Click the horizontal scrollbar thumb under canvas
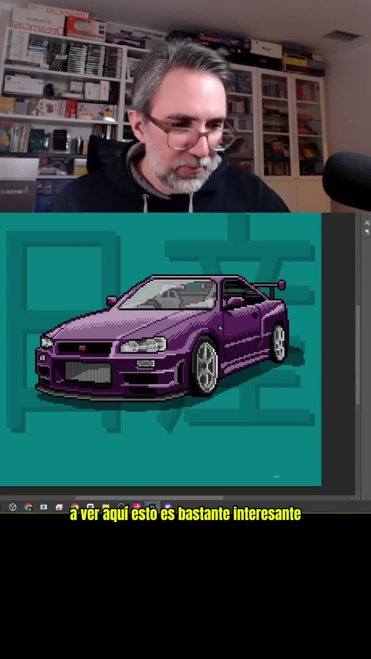 point(149,498)
